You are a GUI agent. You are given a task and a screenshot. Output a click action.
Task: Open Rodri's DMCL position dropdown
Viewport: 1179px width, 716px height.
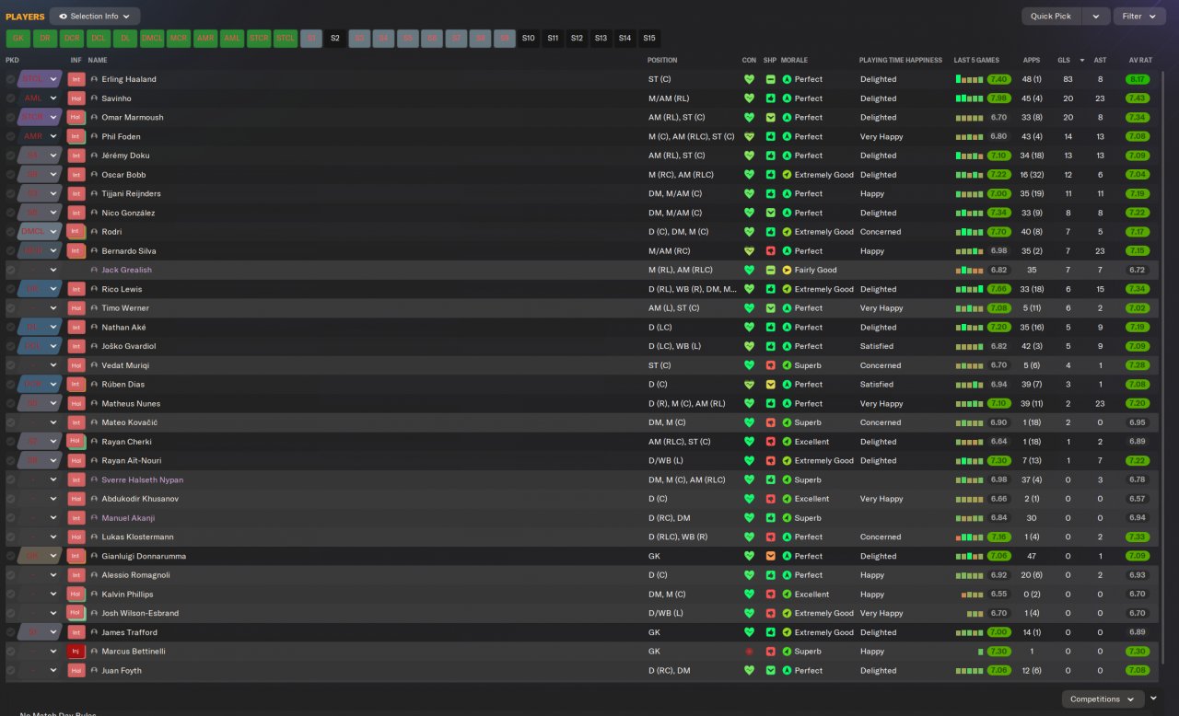click(x=53, y=232)
